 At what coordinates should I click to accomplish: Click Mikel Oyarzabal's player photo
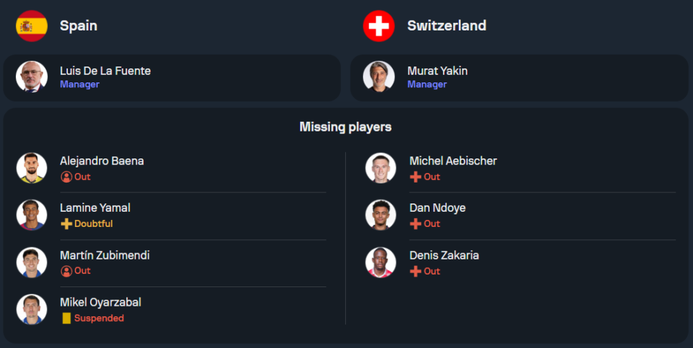pos(32,309)
